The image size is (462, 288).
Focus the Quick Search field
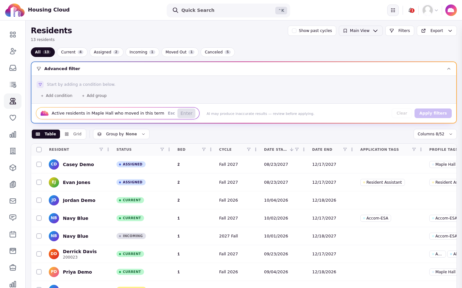tap(228, 10)
